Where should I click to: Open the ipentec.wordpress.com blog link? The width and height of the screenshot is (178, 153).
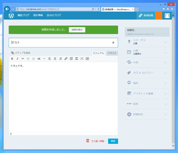144,34
